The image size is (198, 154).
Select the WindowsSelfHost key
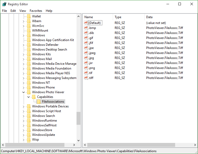point(44,125)
